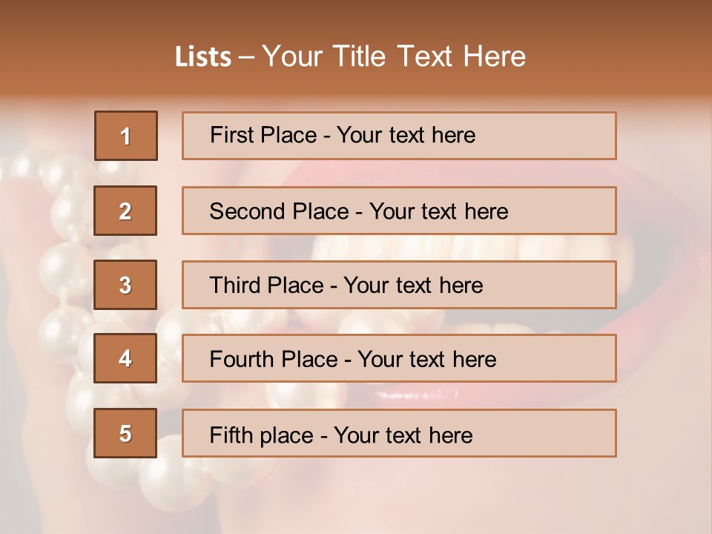This screenshot has width=712, height=534.
Task: Click 'Your text here' in the Fifth place row
Action: (x=403, y=435)
